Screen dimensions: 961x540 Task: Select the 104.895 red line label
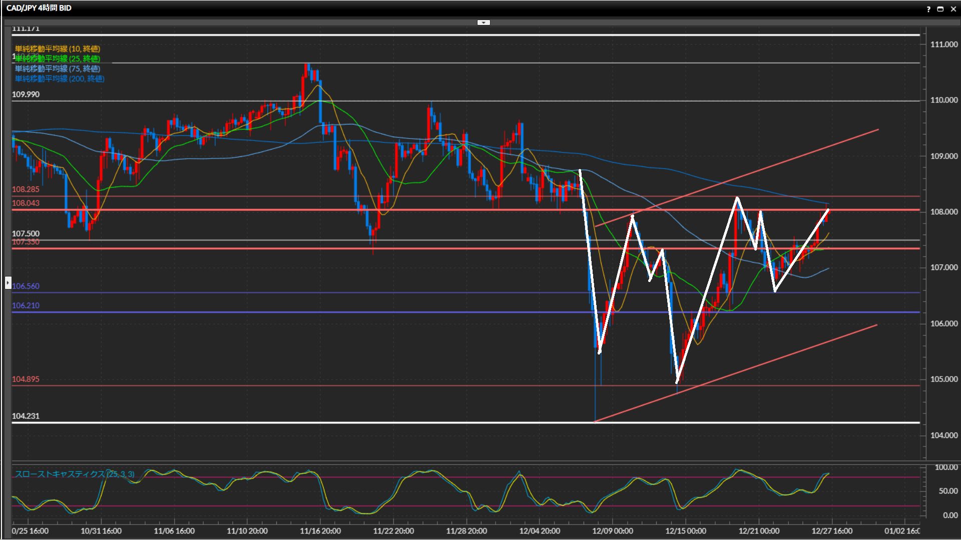(26, 379)
